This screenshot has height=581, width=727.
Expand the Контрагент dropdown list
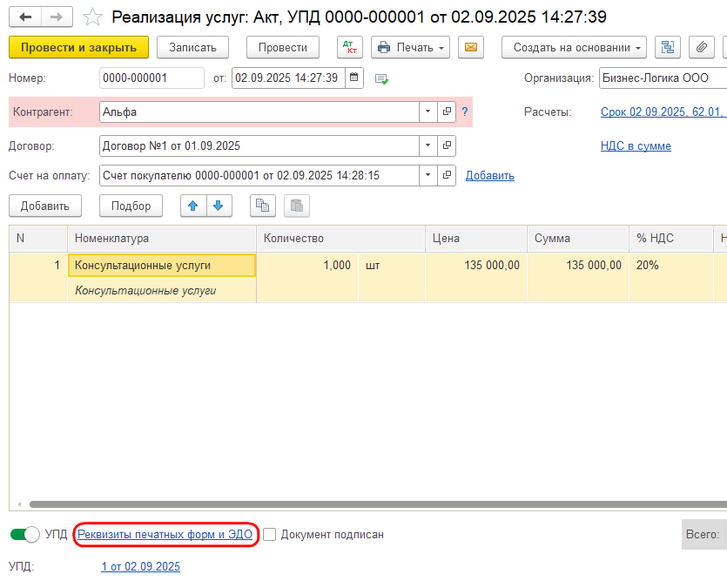point(428,111)
